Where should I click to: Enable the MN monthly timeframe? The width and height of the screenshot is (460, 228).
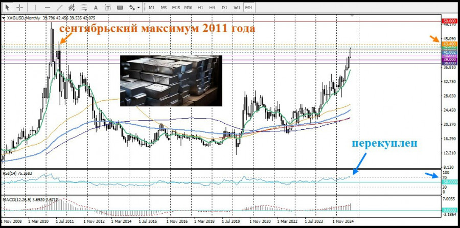[x=248, y=7]
